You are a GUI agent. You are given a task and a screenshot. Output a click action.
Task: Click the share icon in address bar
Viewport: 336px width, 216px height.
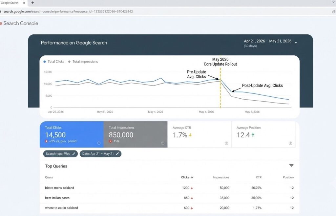333,11
